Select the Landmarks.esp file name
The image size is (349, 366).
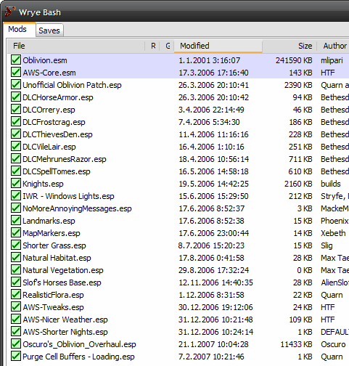pos(49,221)
